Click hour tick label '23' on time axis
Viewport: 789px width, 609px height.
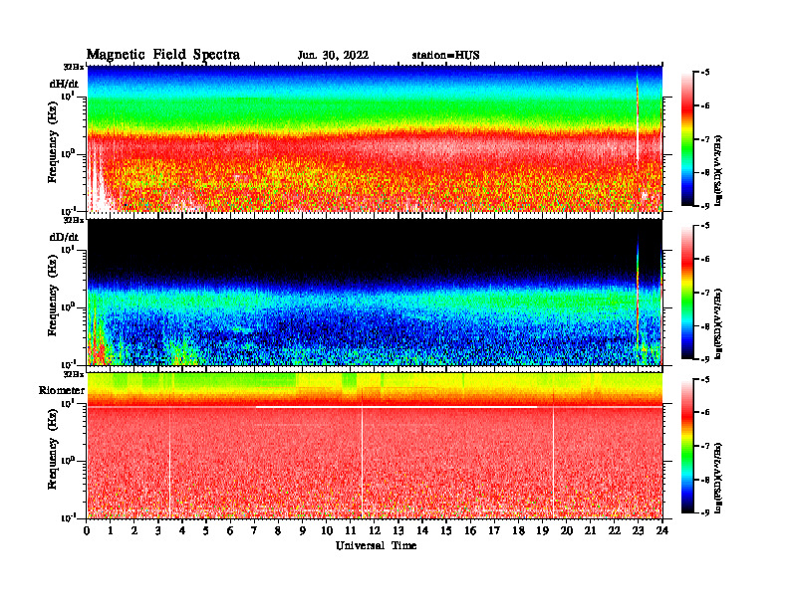[638, 530]
